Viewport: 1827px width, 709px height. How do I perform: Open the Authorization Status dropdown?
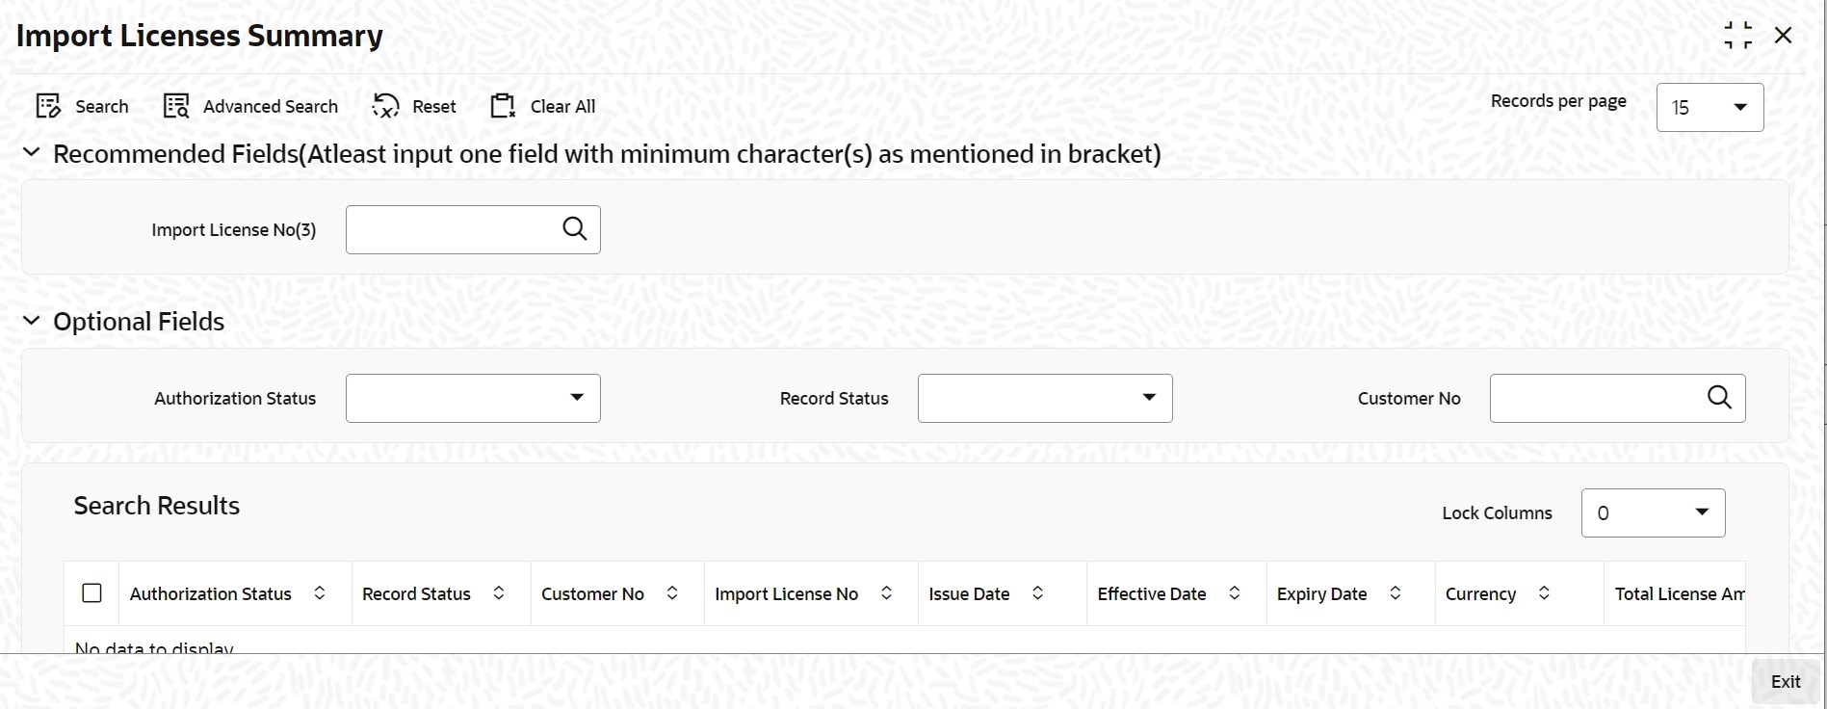pos(473,398)
